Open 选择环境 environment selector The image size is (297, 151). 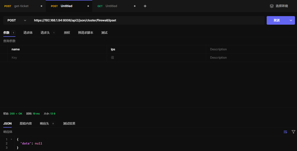(282, 6)
